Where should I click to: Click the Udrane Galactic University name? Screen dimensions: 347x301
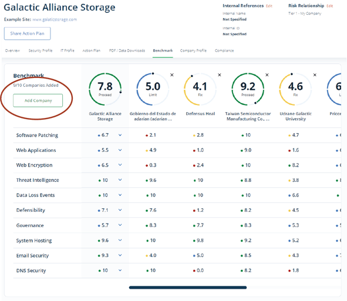295,116
